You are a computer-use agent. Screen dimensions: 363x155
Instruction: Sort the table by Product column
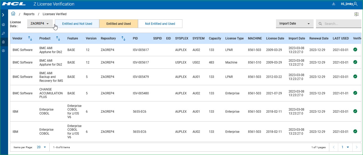(x=58, y=38)
